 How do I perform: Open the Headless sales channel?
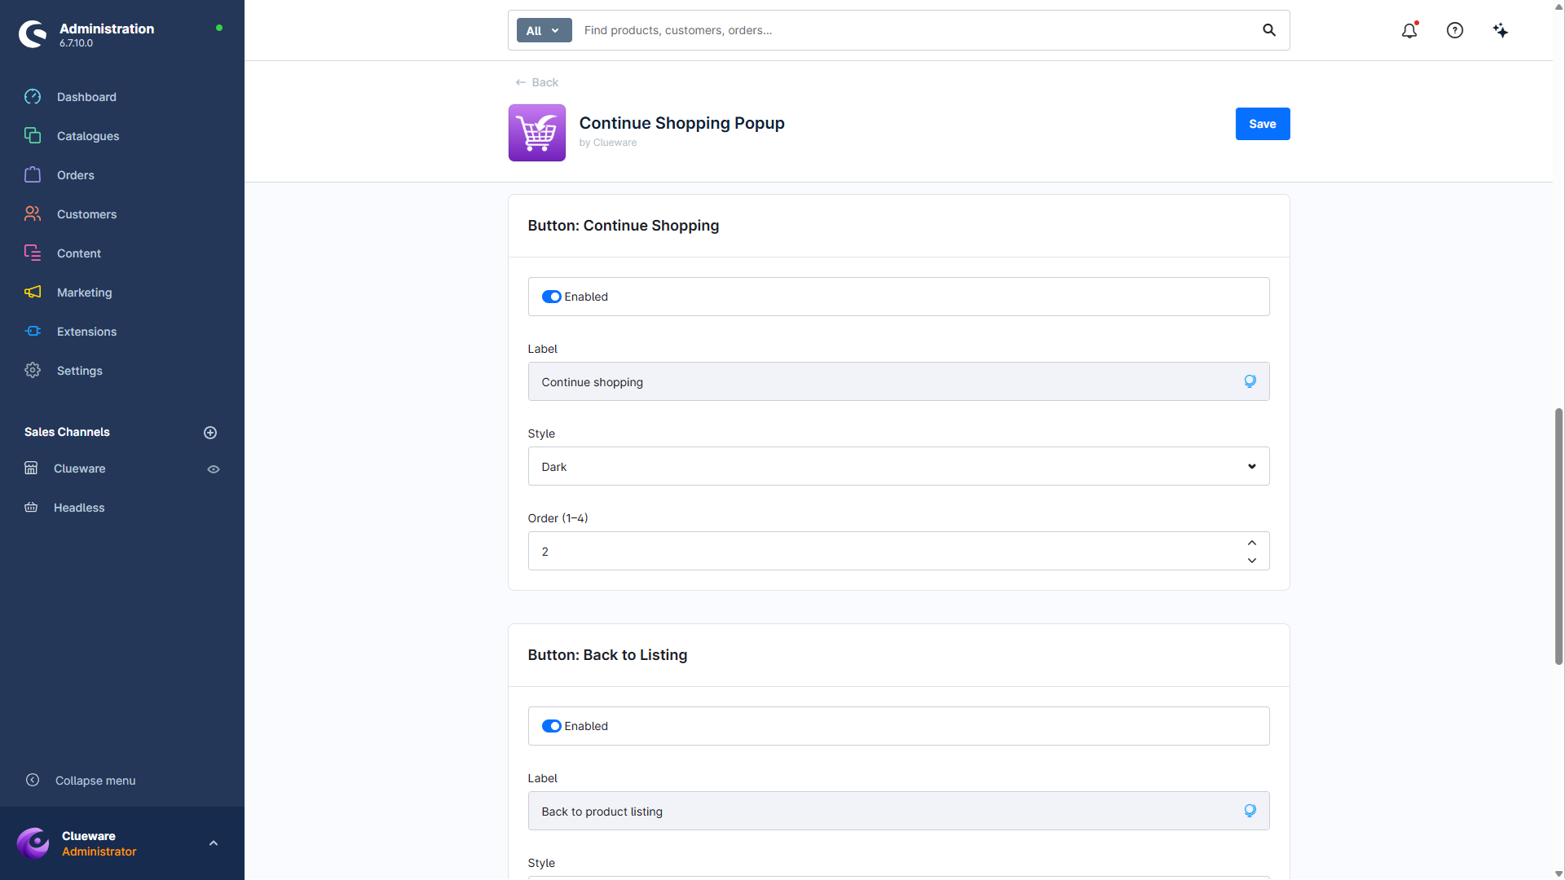(x=79, y=508)
